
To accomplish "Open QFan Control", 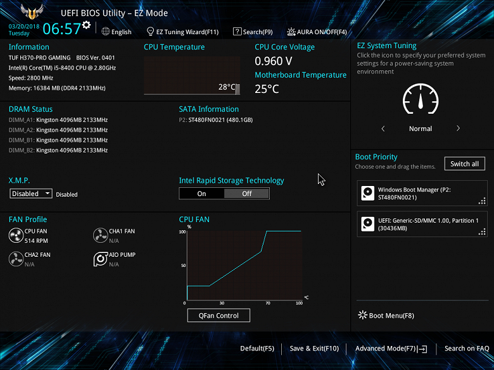I will pos(218,315).
